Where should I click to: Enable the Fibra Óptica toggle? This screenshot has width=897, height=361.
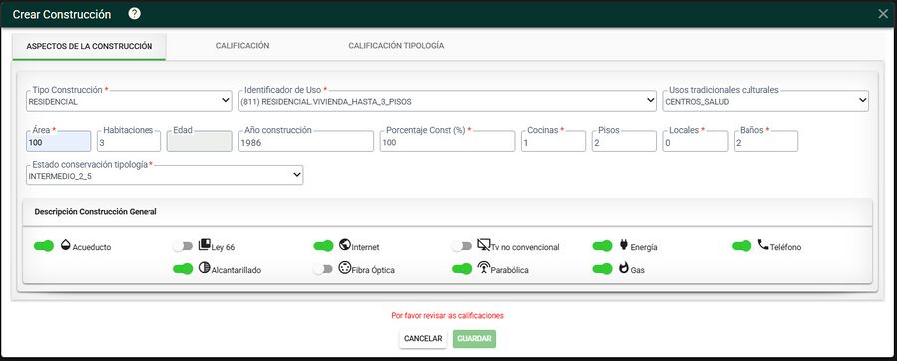click(x=323, y=269)
